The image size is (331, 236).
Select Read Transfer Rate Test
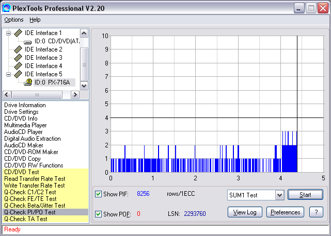pyautogui.click(x=45, y=179)
